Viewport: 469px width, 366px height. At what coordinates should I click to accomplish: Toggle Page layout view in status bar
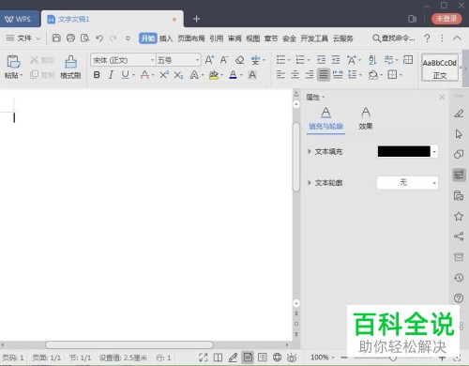(x=248, y=358)
